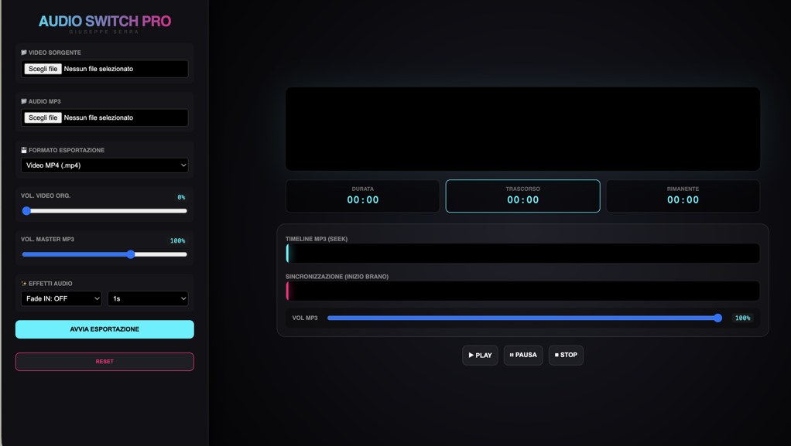The image size is (791, 446).
Task: Click the video preview area
Action: point(522,128)
